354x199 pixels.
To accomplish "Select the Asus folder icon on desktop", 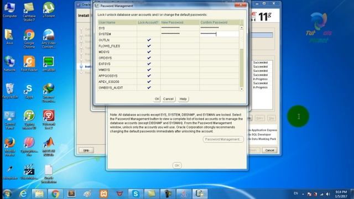I will tap(9, 36).
